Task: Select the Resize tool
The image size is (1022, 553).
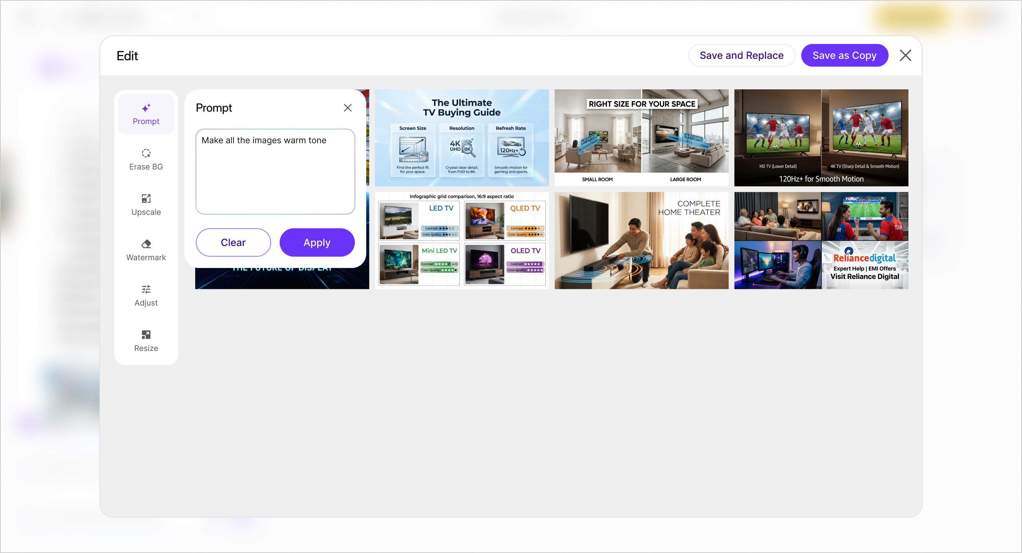Action: coord(146,341)
